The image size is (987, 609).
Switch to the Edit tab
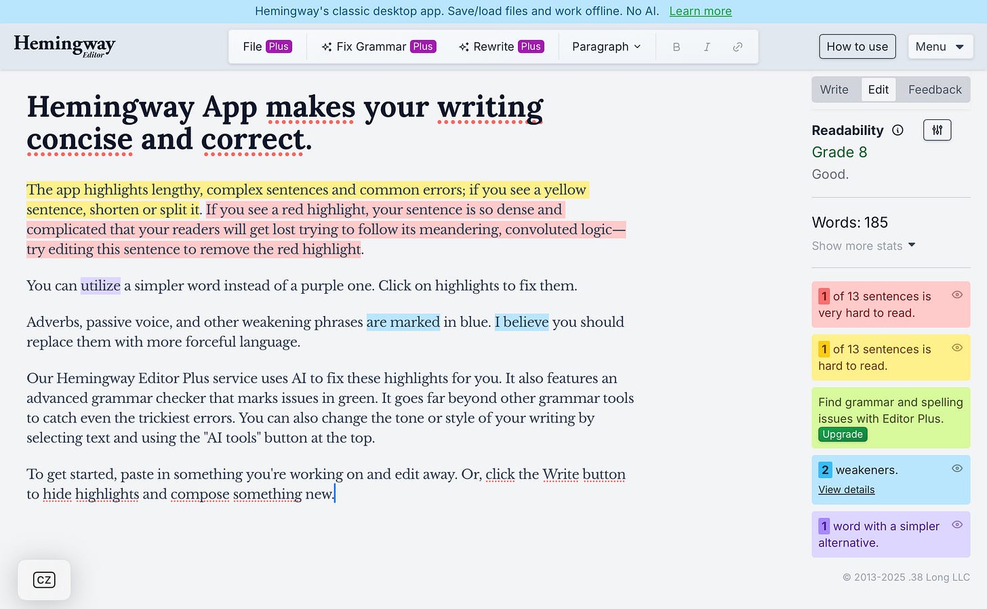[879, 90]
